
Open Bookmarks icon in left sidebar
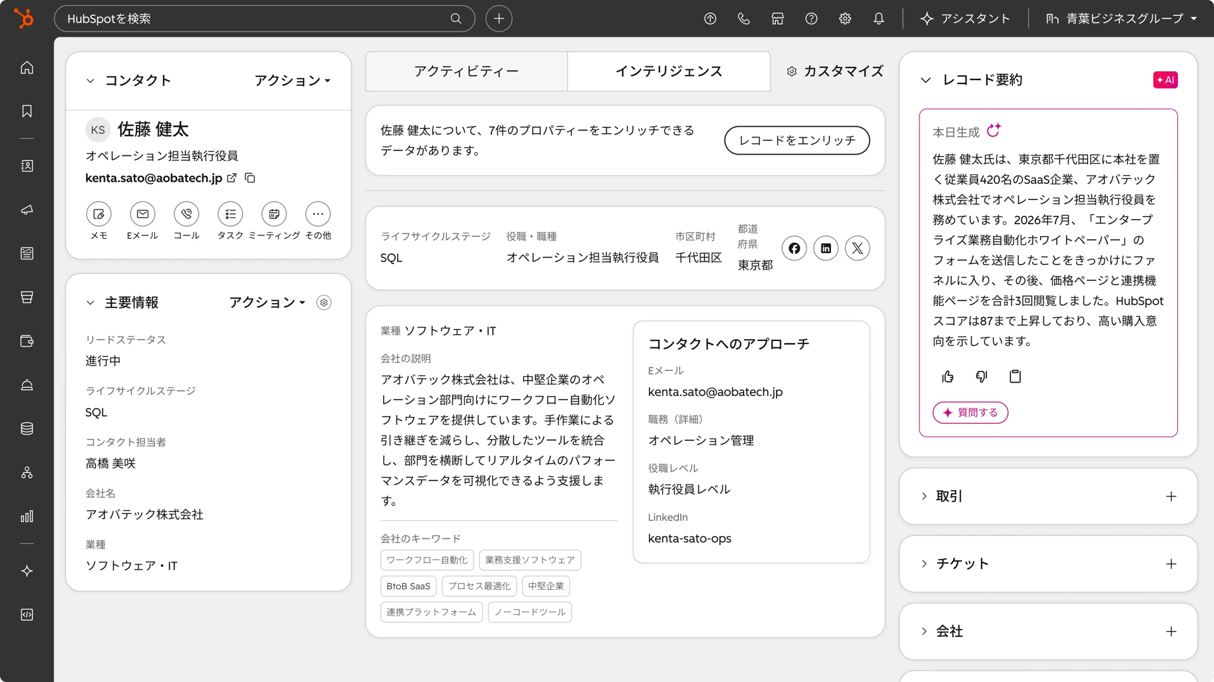(x=27, y=111)
